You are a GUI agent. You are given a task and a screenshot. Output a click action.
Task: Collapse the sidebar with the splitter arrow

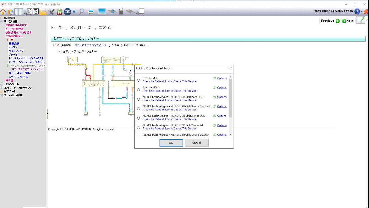pos(47,114)
